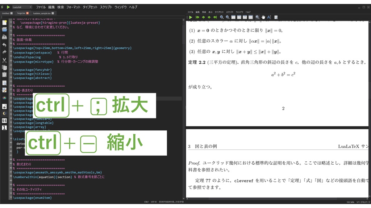The height and width of the screenshot is (208, 371).
Task: Zoom into the PDF with the zoom-in magnifier
Action: [x=222, y=17]
